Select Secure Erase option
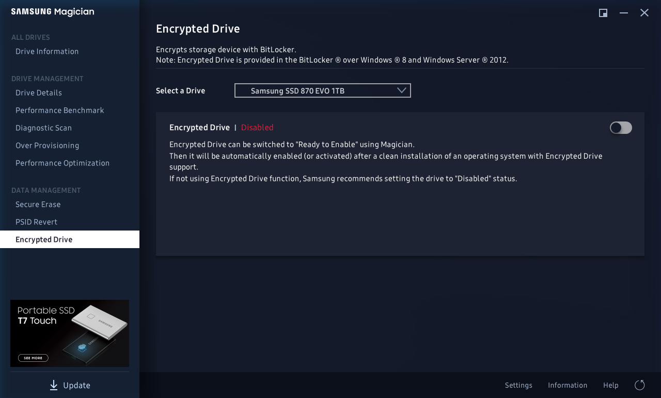This screenshot has height=398, width=661. [x=38, y=204]
